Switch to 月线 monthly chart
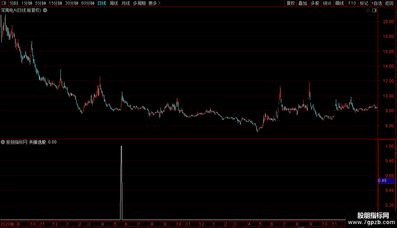Image resolution: width=397 pixels, height=228 pixels. coord(125,3)
